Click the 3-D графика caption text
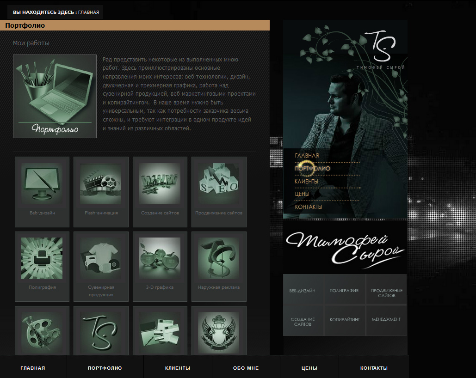476x378 pixels. [x=160, y=287]
